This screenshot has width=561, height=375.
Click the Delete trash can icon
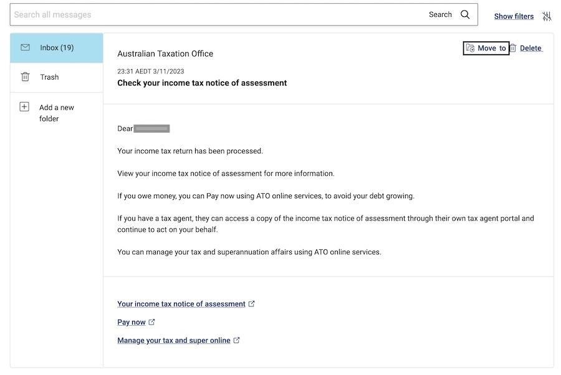point(513,48)
